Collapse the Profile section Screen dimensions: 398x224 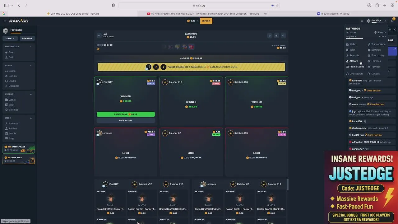31,94
